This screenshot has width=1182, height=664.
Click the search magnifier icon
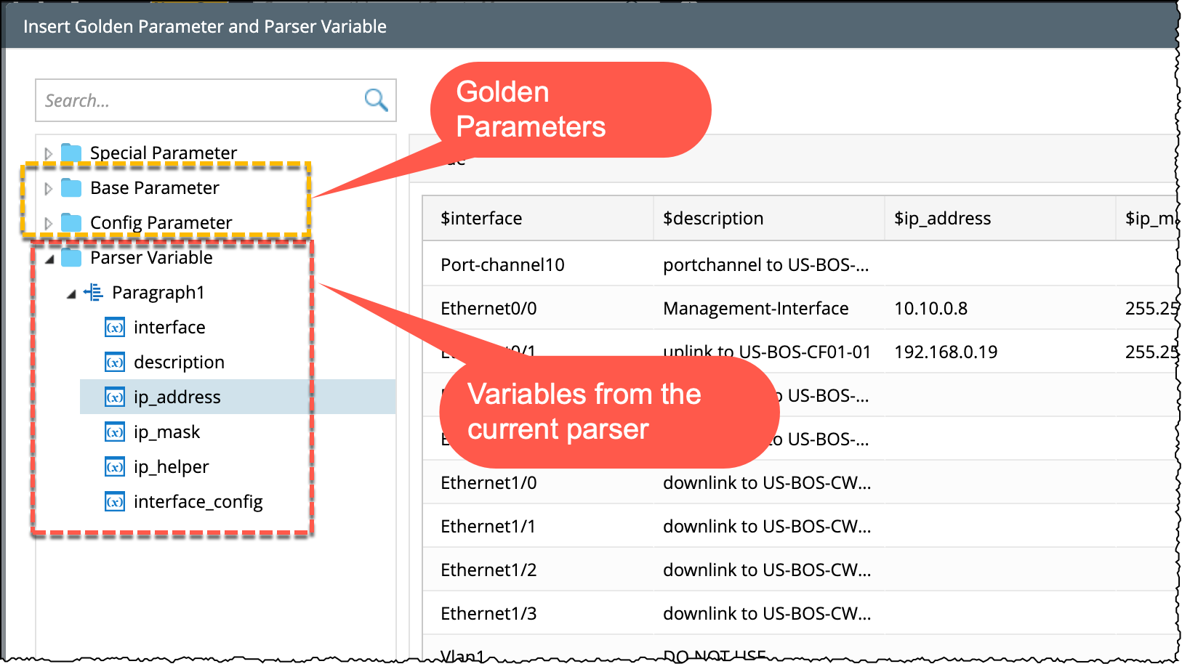376,100
